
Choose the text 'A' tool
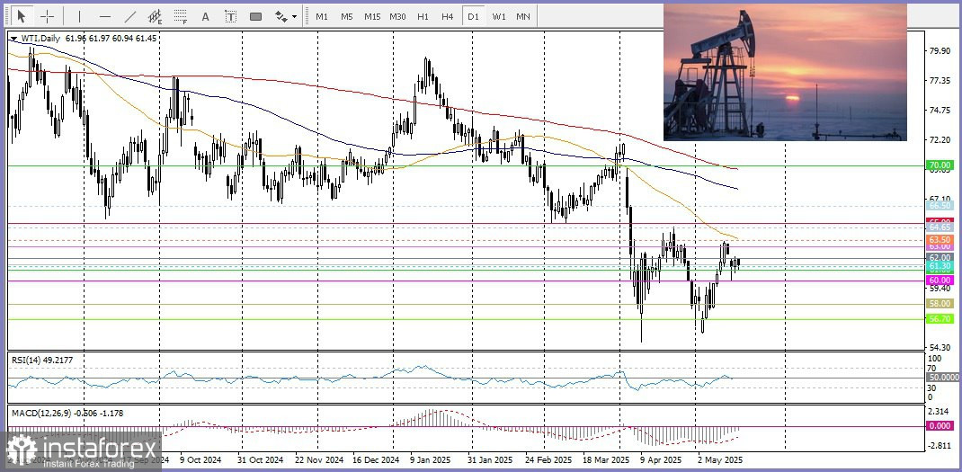click(x=206, y=16)
